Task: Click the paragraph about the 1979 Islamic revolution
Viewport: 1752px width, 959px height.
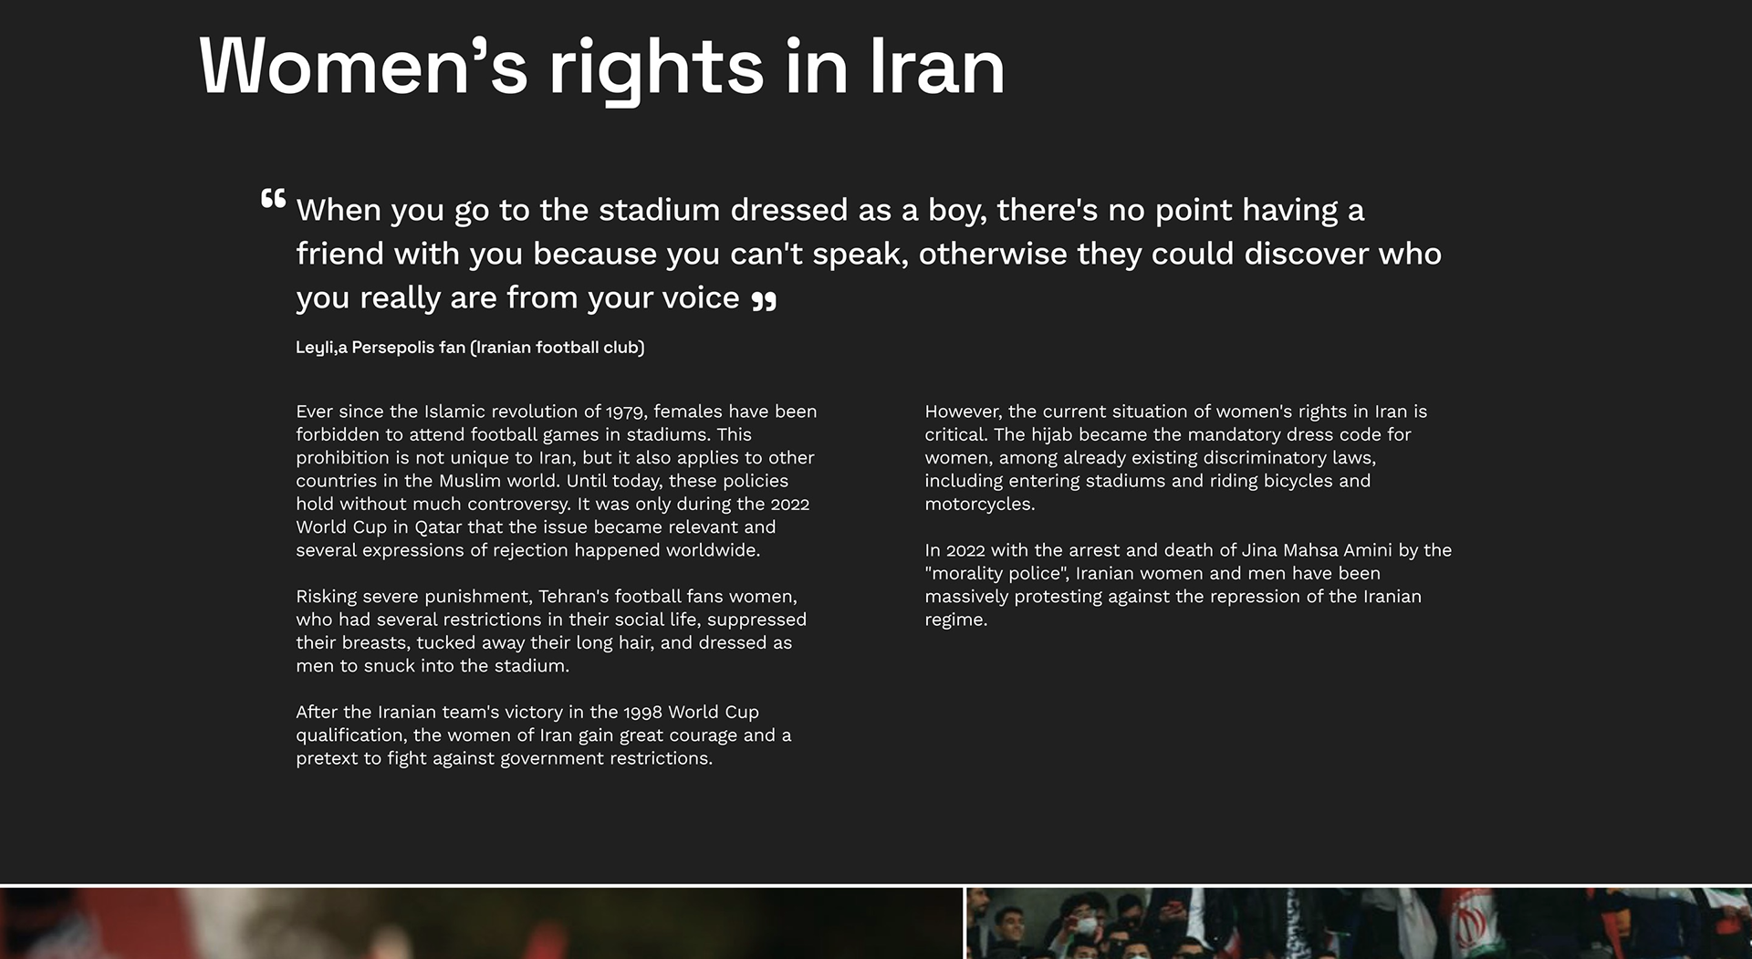Action: pyautogui.click(x=557, y=481)
